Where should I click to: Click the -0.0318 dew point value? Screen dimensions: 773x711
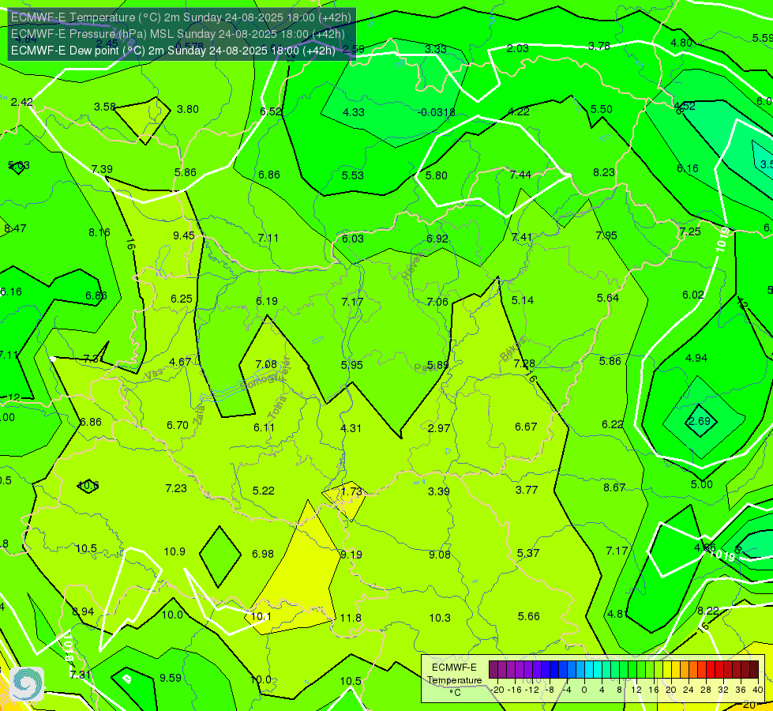click(437, 112)
